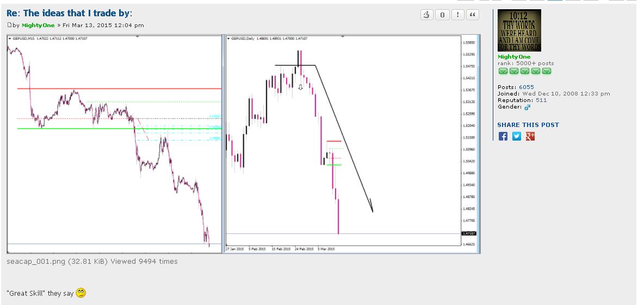This screenshot has width=638, height=305.
Task: Click the 'SHARE THIS POST' heading
Action: click(528, 125)
